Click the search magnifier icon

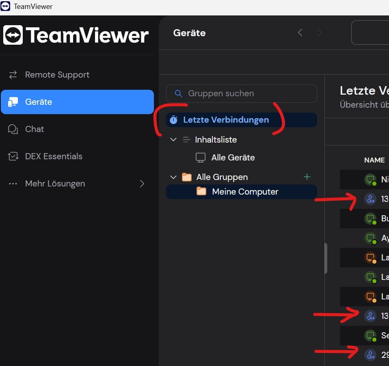pos(178,93)
